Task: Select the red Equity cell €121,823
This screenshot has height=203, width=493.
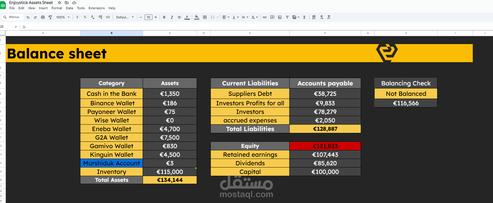Action: (325, 146)
